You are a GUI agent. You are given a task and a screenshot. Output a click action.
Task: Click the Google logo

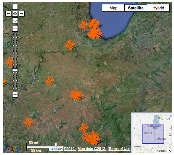coord(14,148)
